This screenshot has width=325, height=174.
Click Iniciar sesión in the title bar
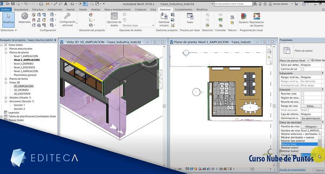pyautogui.click(x=280, y=4)
